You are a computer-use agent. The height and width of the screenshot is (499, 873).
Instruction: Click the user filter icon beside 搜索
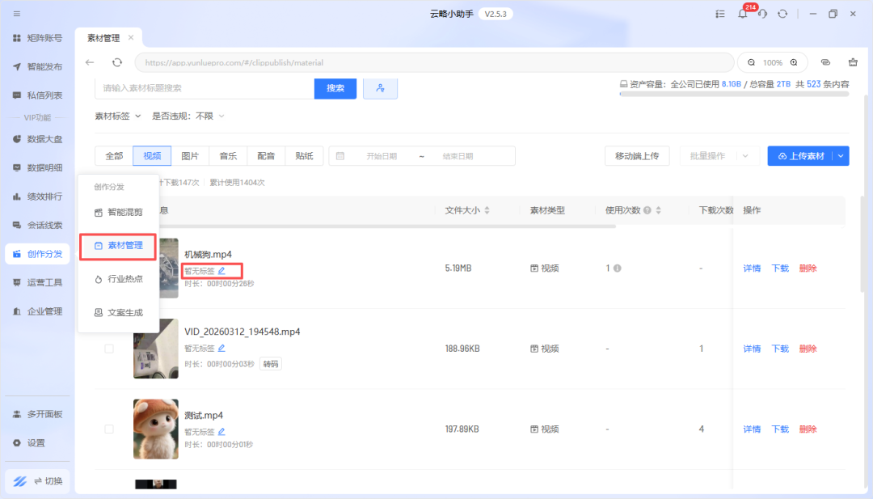pos(380,88)
